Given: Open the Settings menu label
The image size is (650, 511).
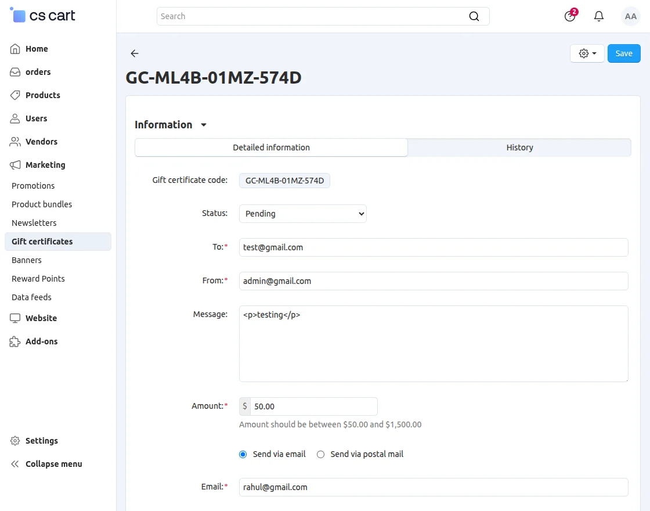Looking at the screenshot, I should pos(42,441).
